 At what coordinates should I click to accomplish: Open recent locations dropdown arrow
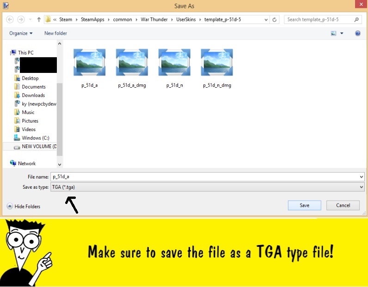pos(30,19)
